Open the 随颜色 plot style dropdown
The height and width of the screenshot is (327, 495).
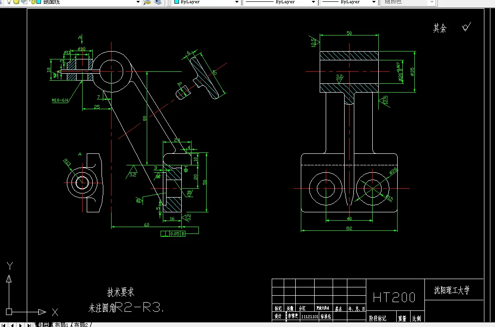pos(432,2)
